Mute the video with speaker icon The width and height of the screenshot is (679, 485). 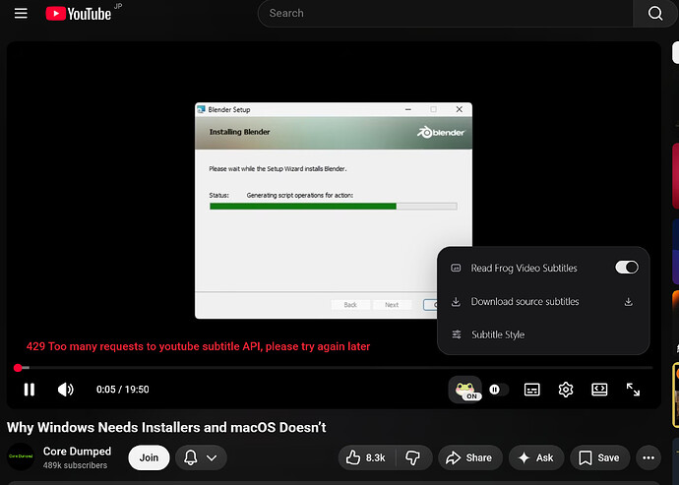click(x=66, y=390)
